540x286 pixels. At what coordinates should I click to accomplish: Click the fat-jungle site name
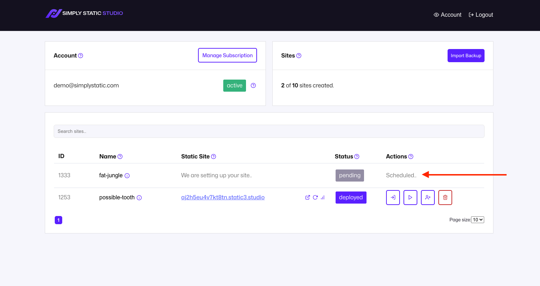[111, 176]
